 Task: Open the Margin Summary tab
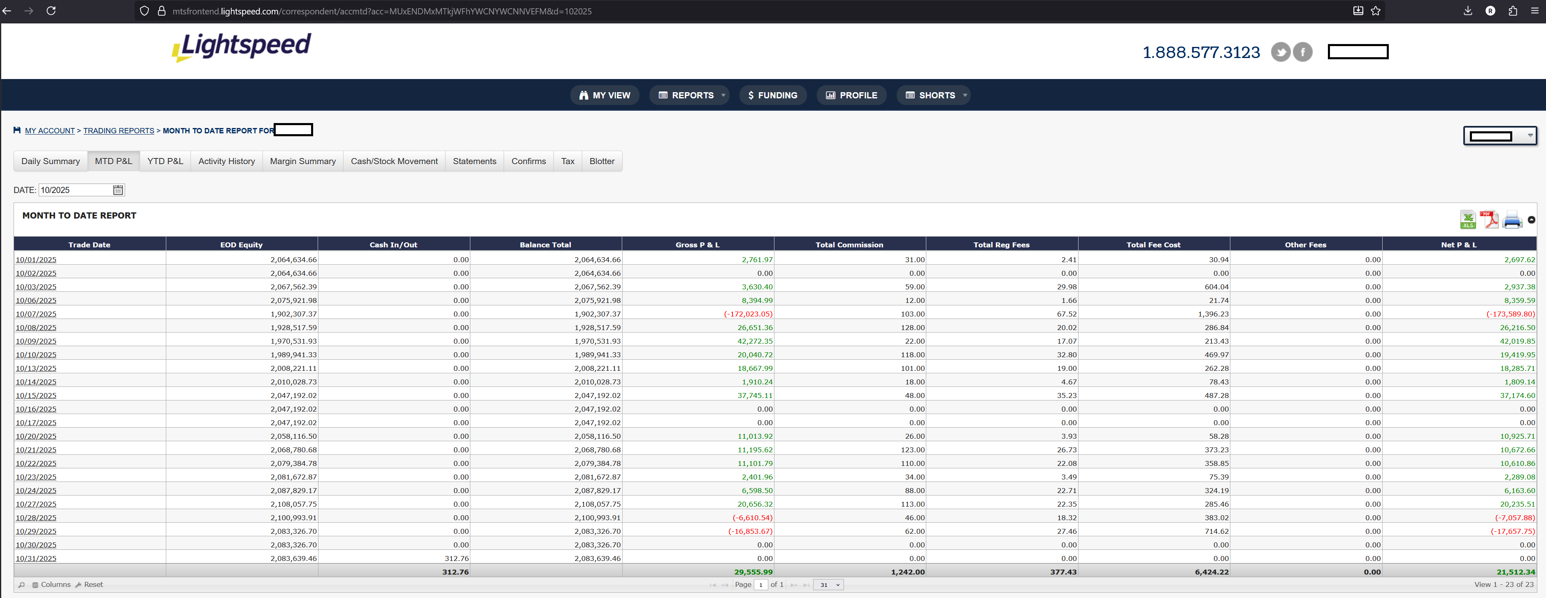tap(302, 161)
